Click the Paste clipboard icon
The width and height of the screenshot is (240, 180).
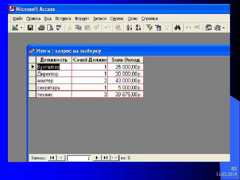point(87,28)
